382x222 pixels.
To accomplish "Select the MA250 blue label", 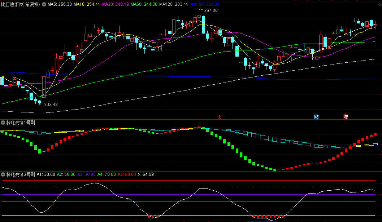I will click(x=205, y=4).
